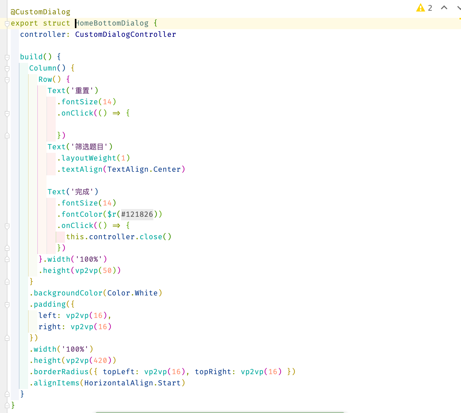Click fold end marker beside padding's closing })
This screenshot has height=413, width=461.
7,338
